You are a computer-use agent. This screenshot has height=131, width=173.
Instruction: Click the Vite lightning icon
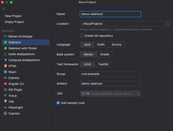point(5,101)
